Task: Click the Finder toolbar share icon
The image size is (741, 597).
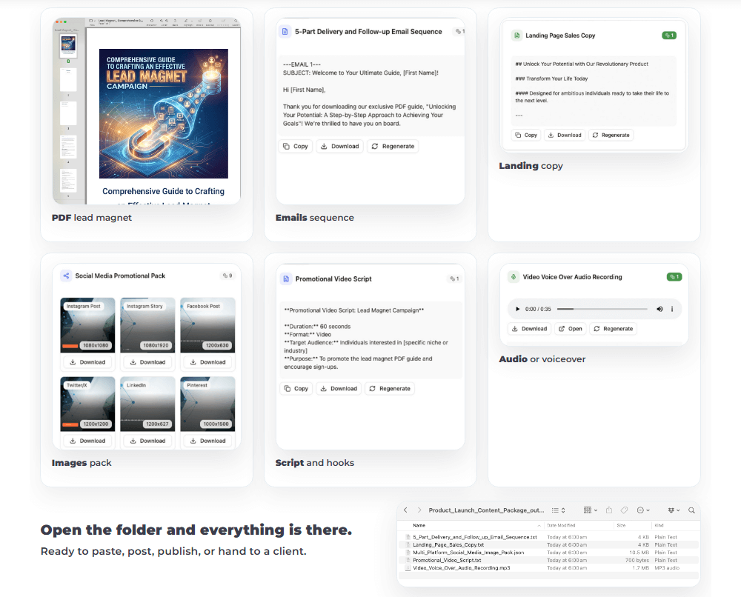Action: pos(609,510)
